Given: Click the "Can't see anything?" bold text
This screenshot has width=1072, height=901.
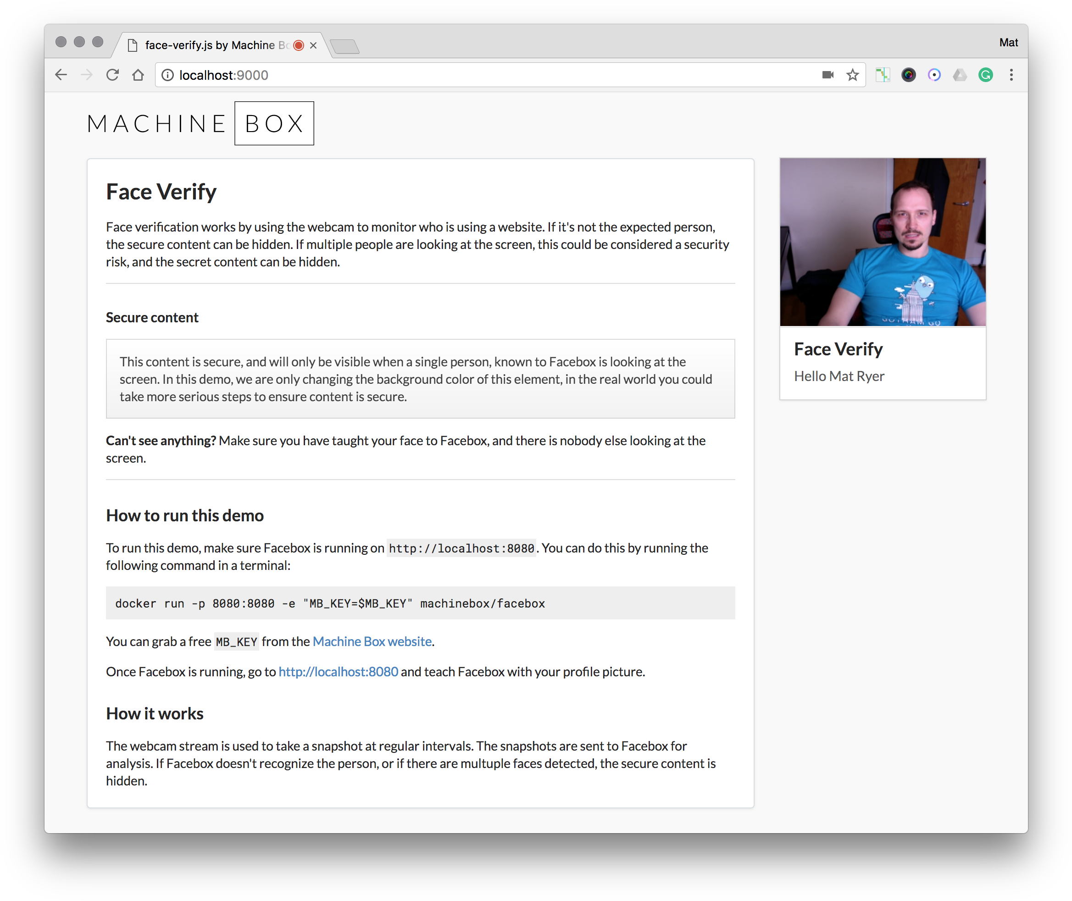Looking at the screenshot, I should [x=161, y=440].
